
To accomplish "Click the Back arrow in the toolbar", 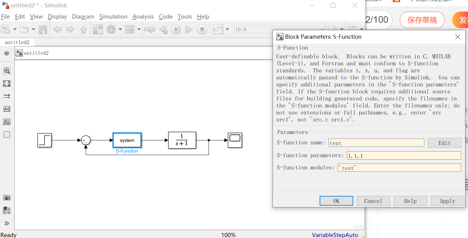I will click(57, 30).
